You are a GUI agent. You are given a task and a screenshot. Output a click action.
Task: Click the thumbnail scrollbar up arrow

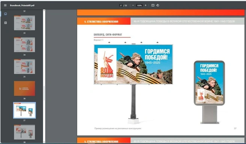(44, 10)
